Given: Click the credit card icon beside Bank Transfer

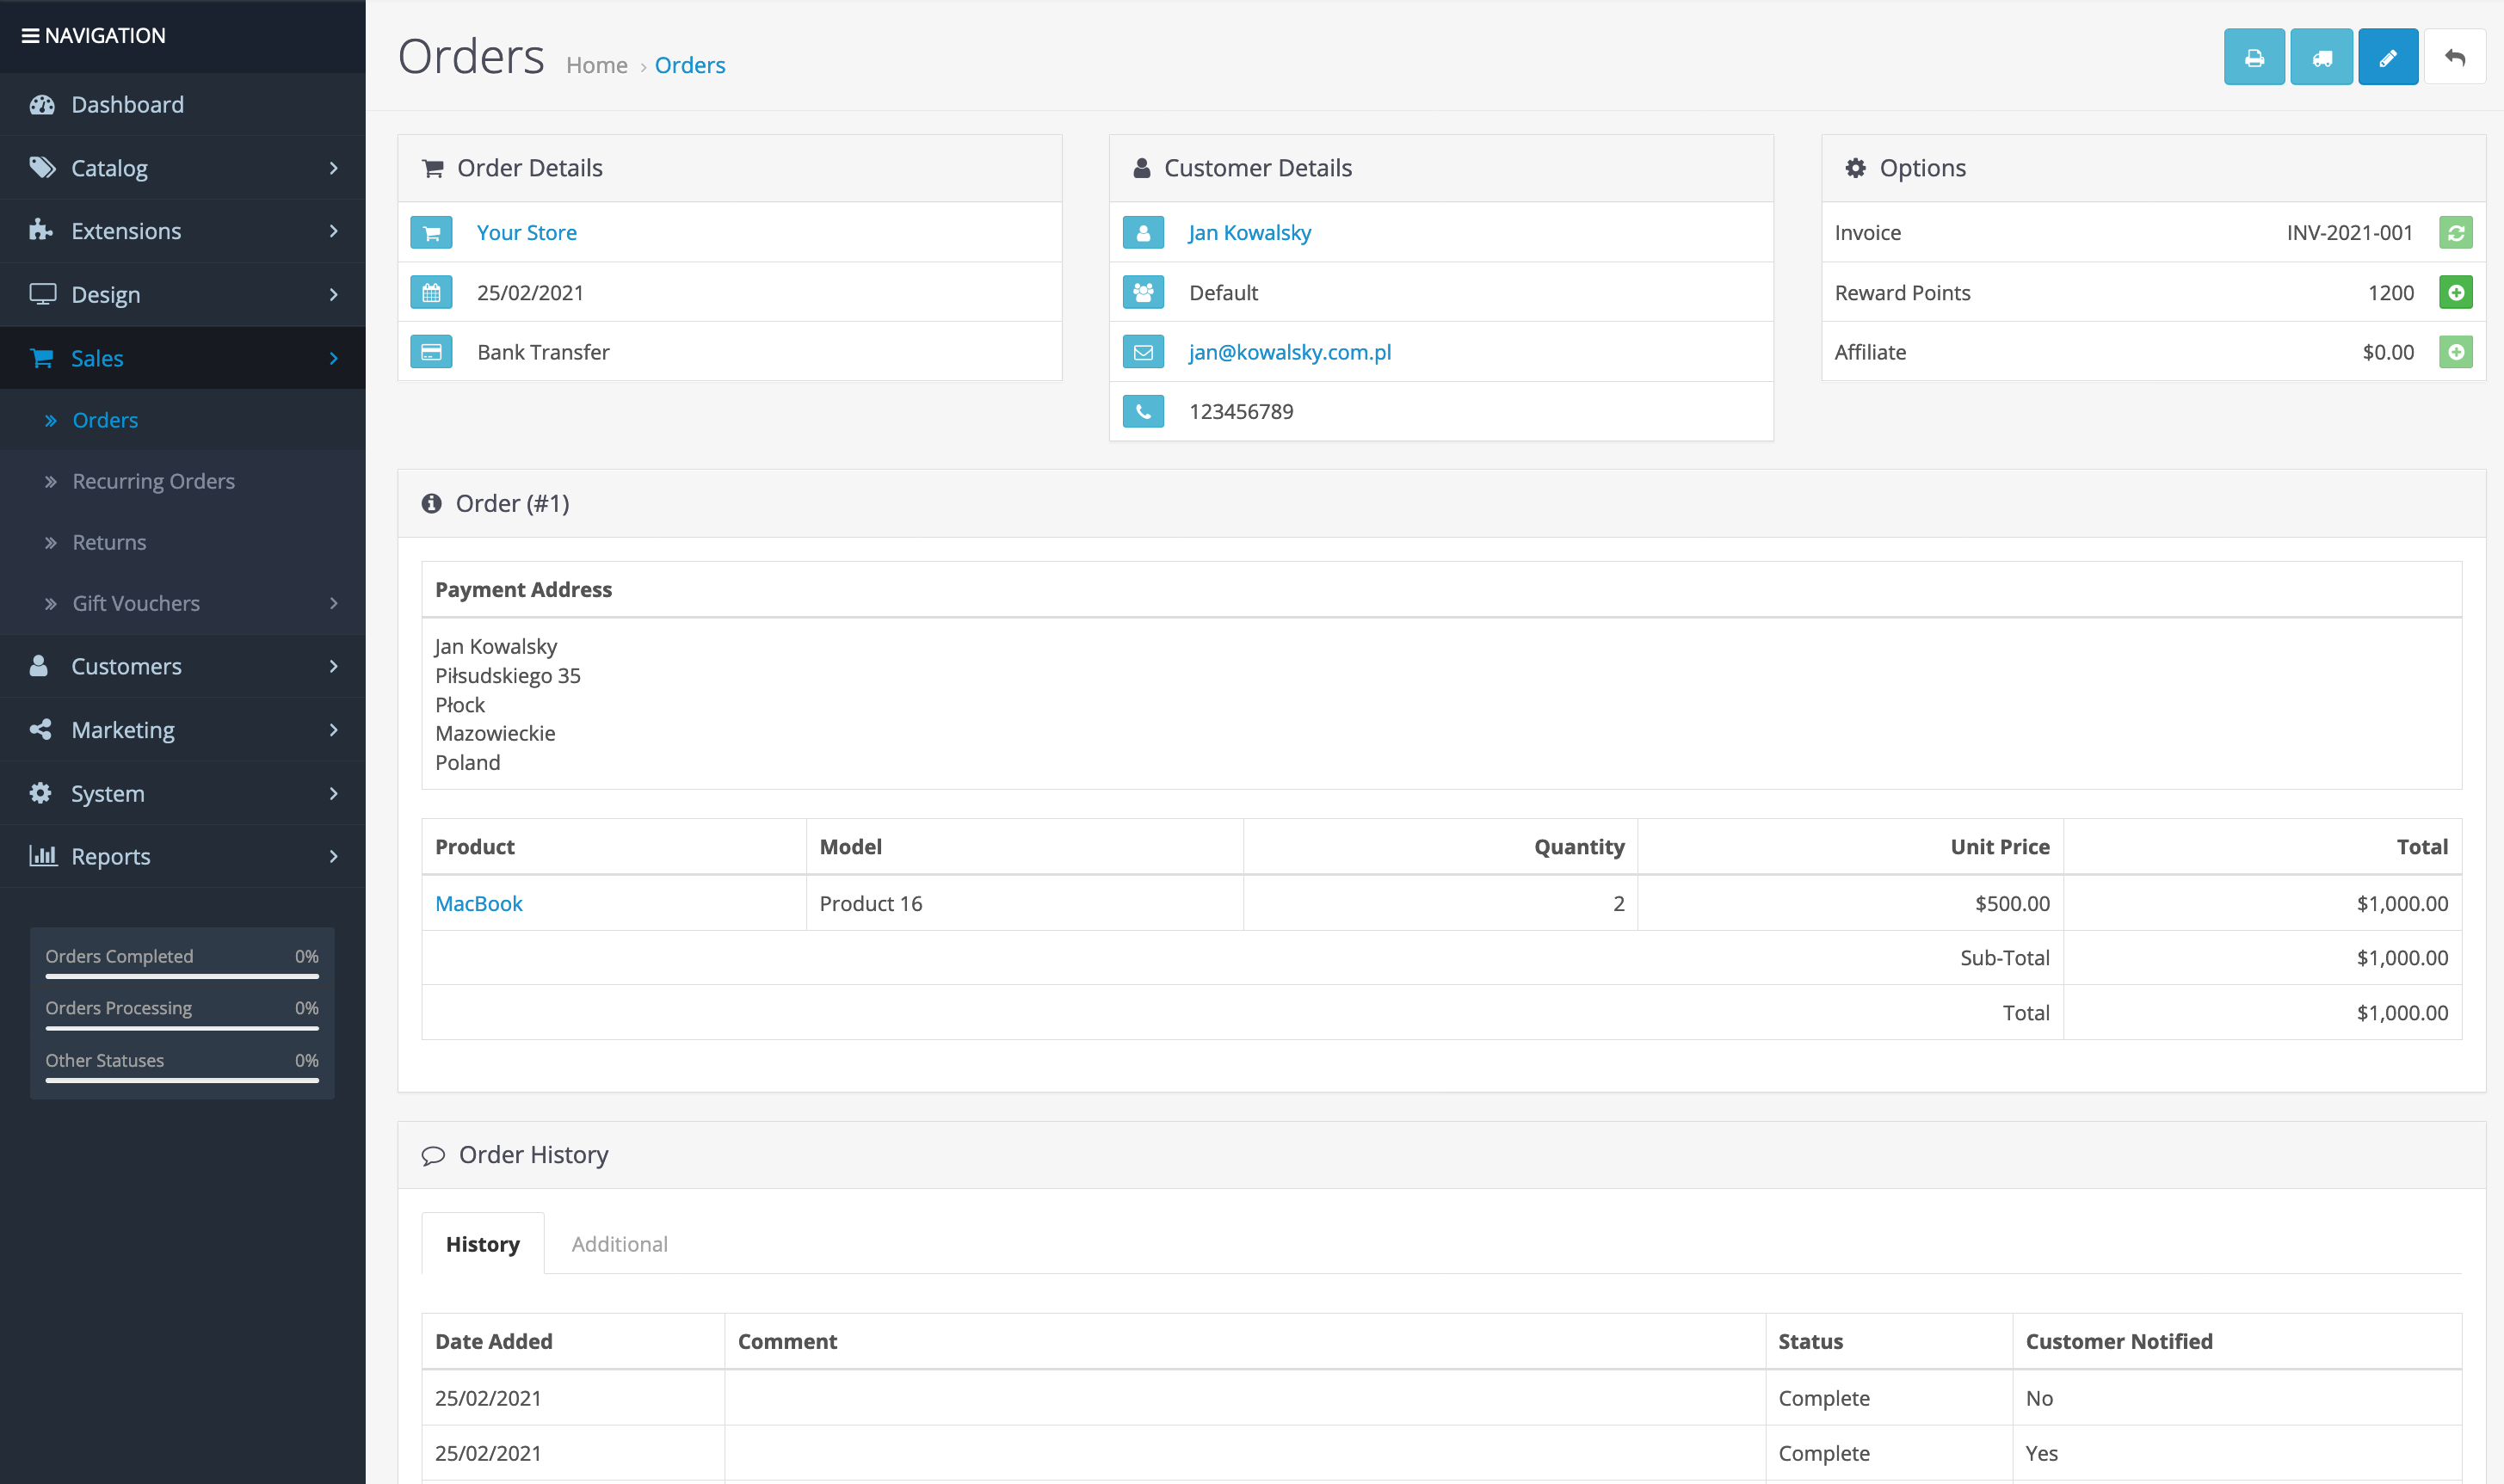Looking at the screenshot, I should coord(431,352).
